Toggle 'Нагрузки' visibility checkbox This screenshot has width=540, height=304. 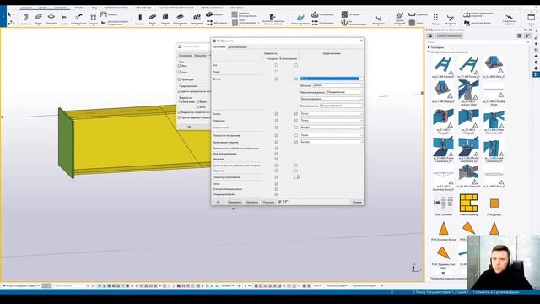pos(276,159)
